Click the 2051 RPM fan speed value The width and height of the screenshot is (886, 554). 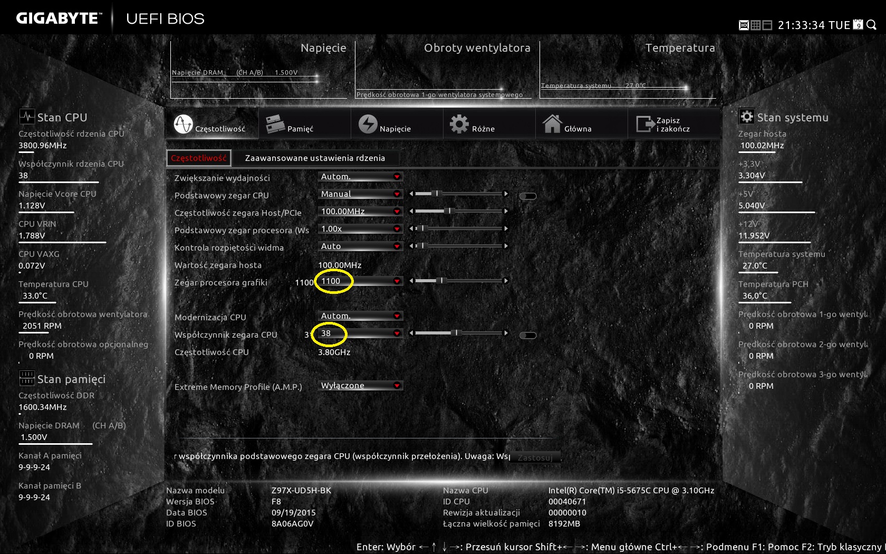[42, 326]
